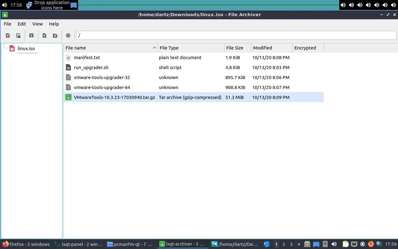Select run_upgrader.sh in the list
Screen dimensions: 398x249
point(194,68)
